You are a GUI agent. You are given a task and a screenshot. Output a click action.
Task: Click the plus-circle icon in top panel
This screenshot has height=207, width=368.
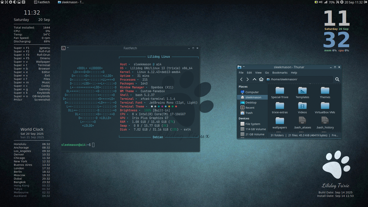(342, 2)
